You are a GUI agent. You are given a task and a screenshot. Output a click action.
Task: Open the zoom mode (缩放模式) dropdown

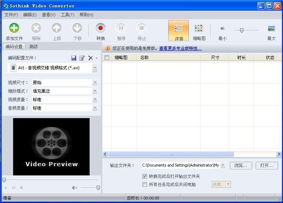coord(95,91)
